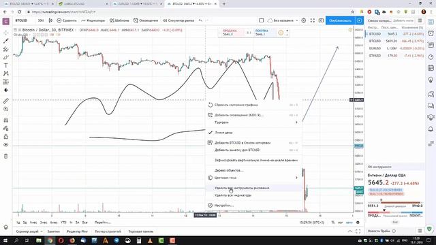Click the trash remove drawings icon
The height and width of the screenshot is (245, 436).
[x=6, y=156]
